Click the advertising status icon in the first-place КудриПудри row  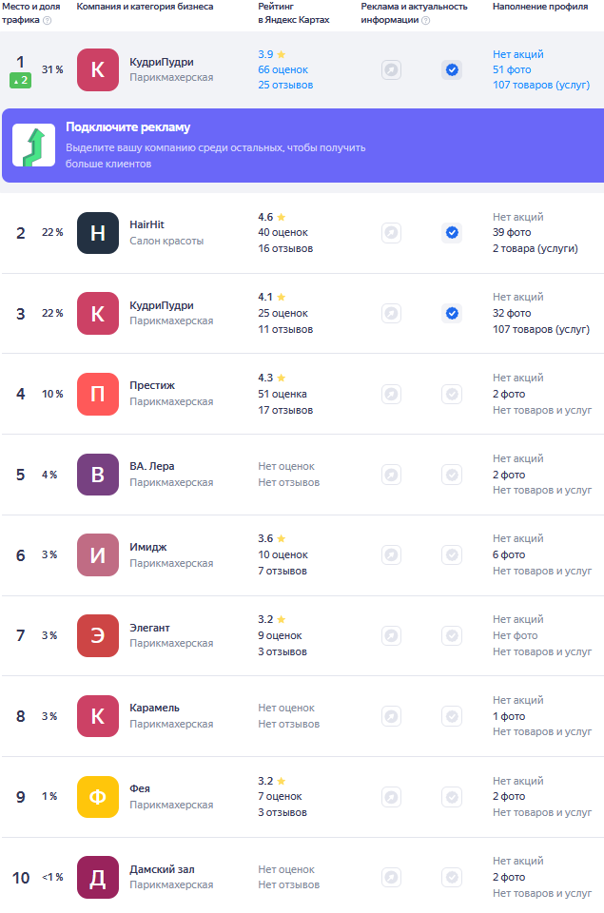click(391, 69)
